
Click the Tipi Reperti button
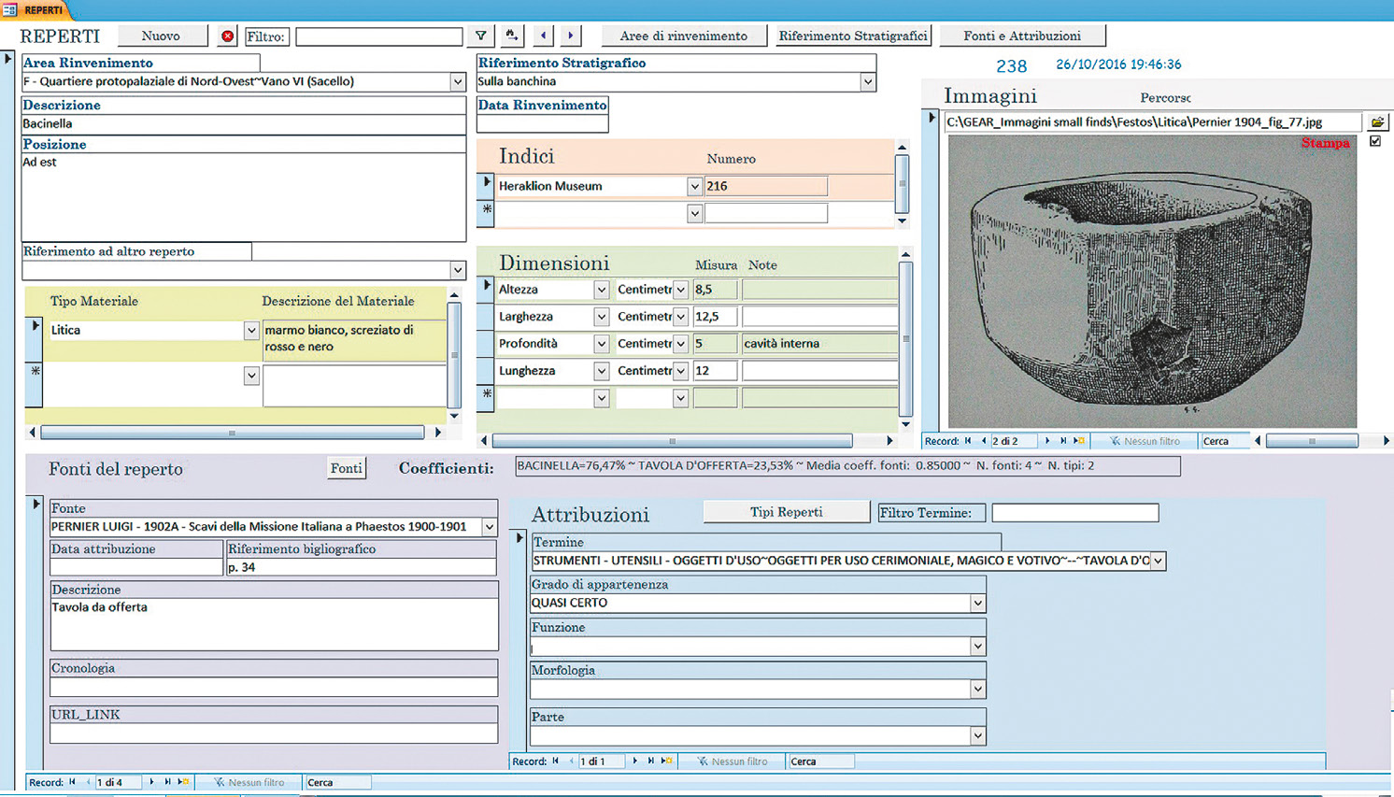(x=787, y=512)
